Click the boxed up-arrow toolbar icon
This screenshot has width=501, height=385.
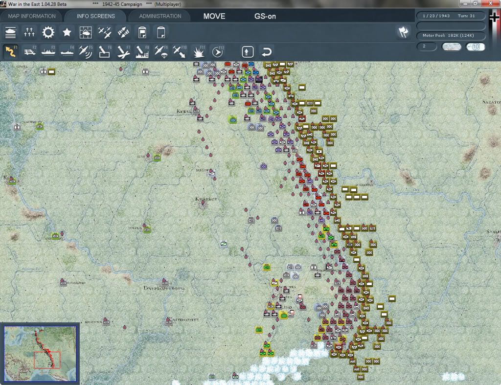coord(248,52)
